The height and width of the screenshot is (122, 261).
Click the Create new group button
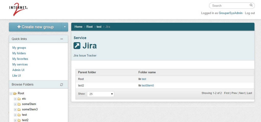[x=35, y=27]
